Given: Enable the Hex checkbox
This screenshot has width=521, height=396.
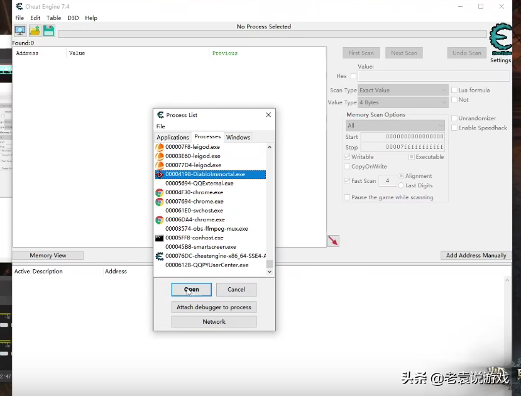Looking at the screenshot, I should pyautogui.click(x=353, y=76).
